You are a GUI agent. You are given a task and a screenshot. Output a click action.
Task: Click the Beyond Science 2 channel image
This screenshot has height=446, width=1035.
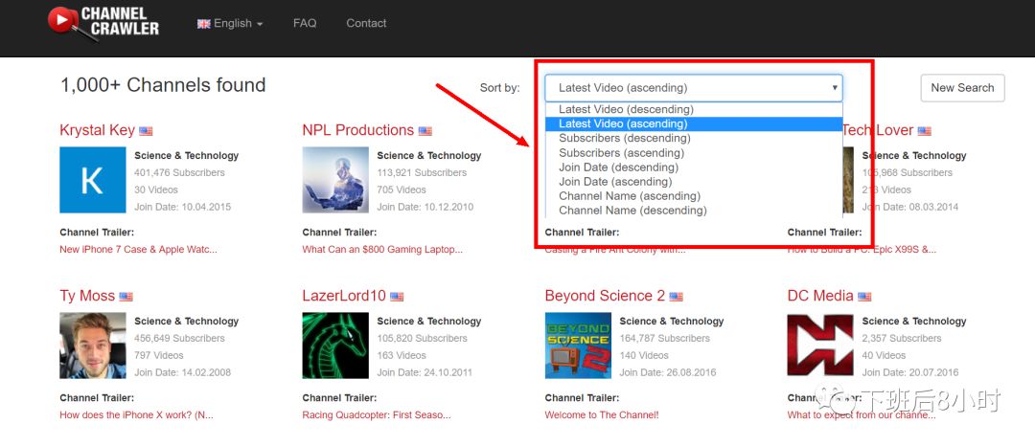coord(578,346)
